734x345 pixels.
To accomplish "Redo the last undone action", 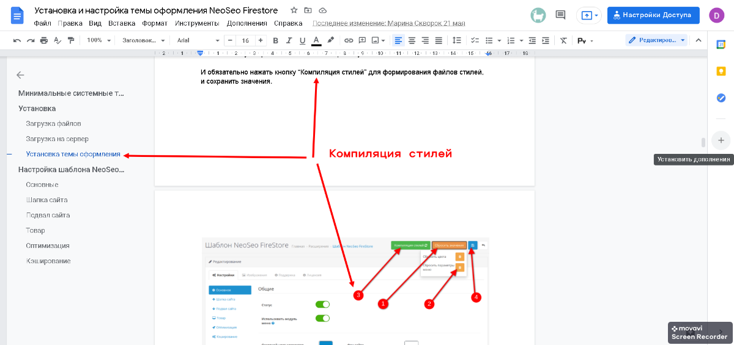I will (31, 40).
